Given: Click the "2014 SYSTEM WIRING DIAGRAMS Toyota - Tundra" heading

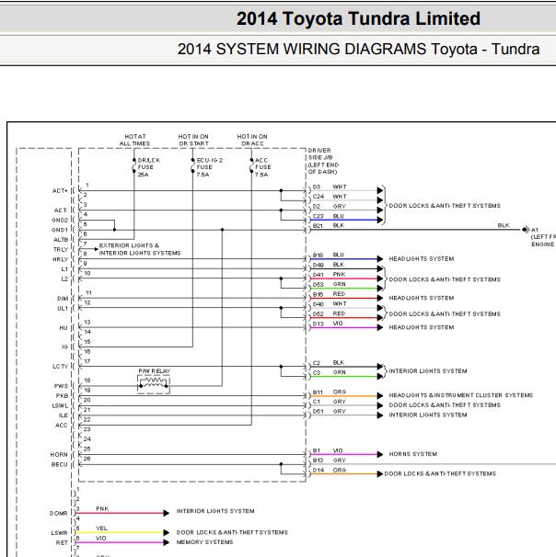Looking at the screenshot, I should pyautogui.click(x=358, y=49).
